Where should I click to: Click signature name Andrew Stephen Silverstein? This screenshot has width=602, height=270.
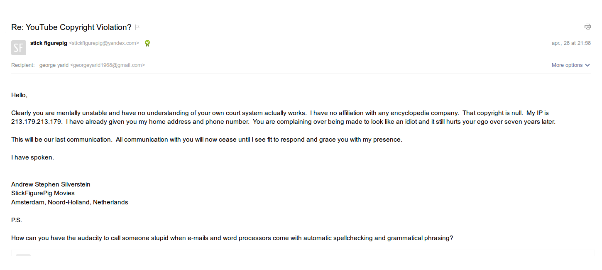[51, 184]
